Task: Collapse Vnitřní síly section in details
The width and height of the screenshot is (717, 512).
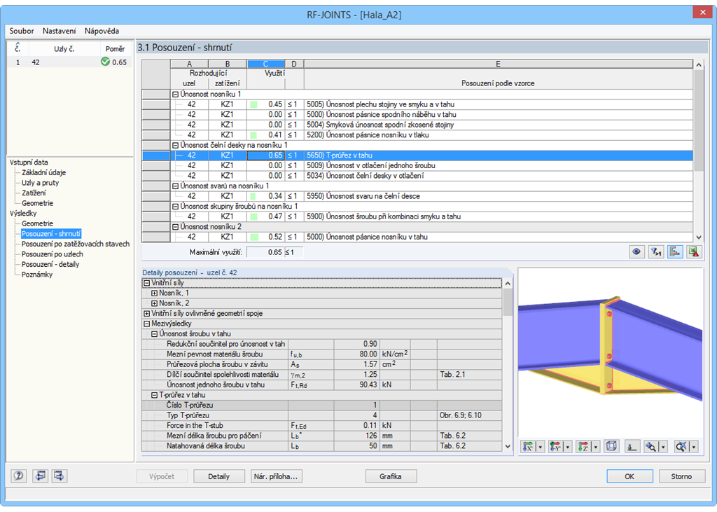Action: click(x=147, y=283)
